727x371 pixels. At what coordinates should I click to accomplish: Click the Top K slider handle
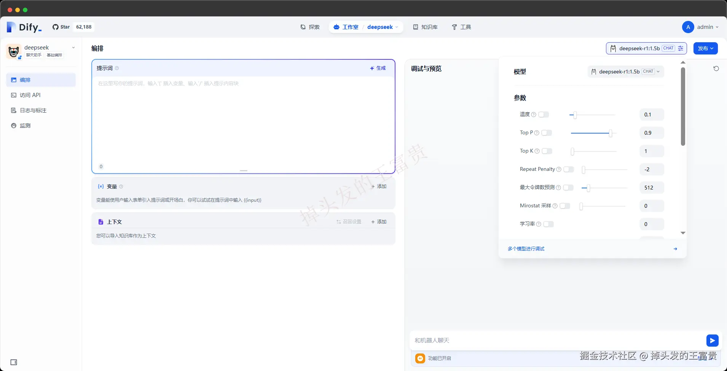click(x=572, y=151)
